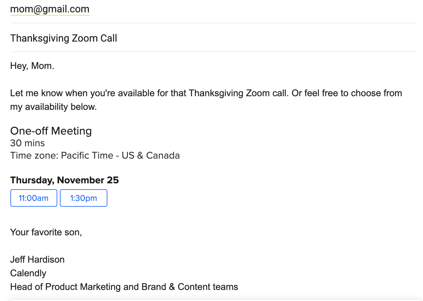The width and height of the screenshot is (423, 301).
Task: Click the Thanksgiving Zoom Call subject field
Action: pos(64,38)
